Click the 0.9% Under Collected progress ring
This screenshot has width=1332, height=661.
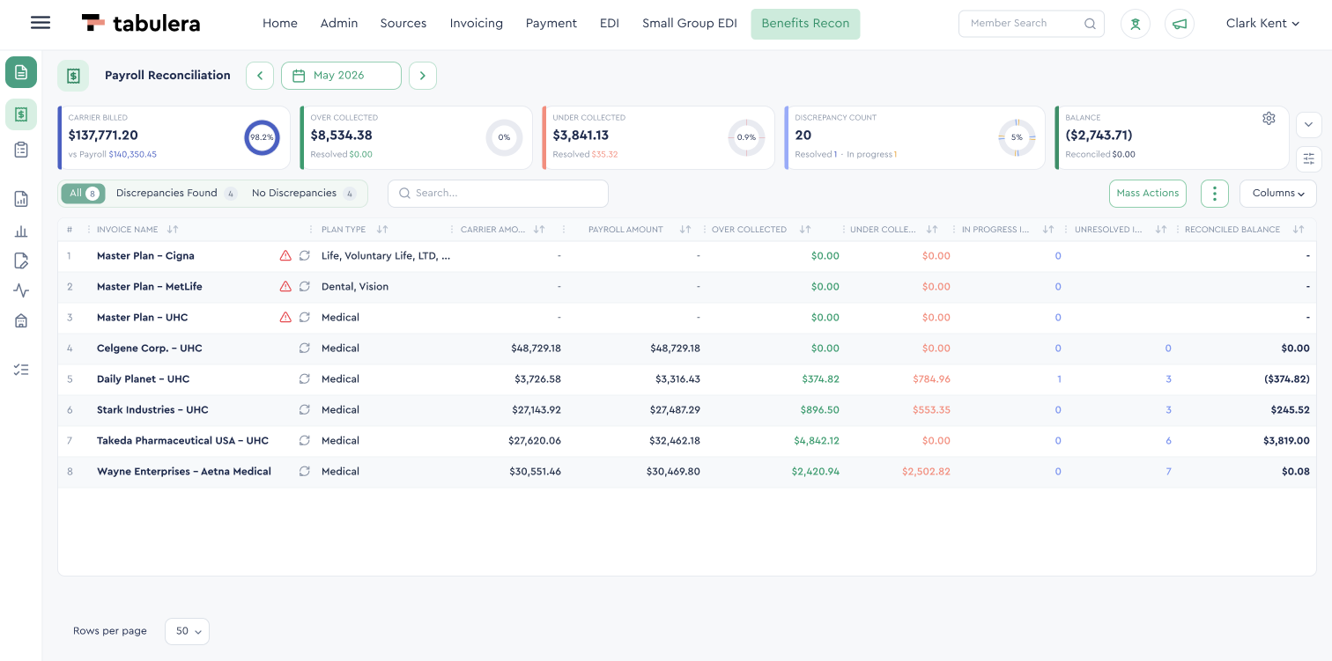(x=746, y=138)
